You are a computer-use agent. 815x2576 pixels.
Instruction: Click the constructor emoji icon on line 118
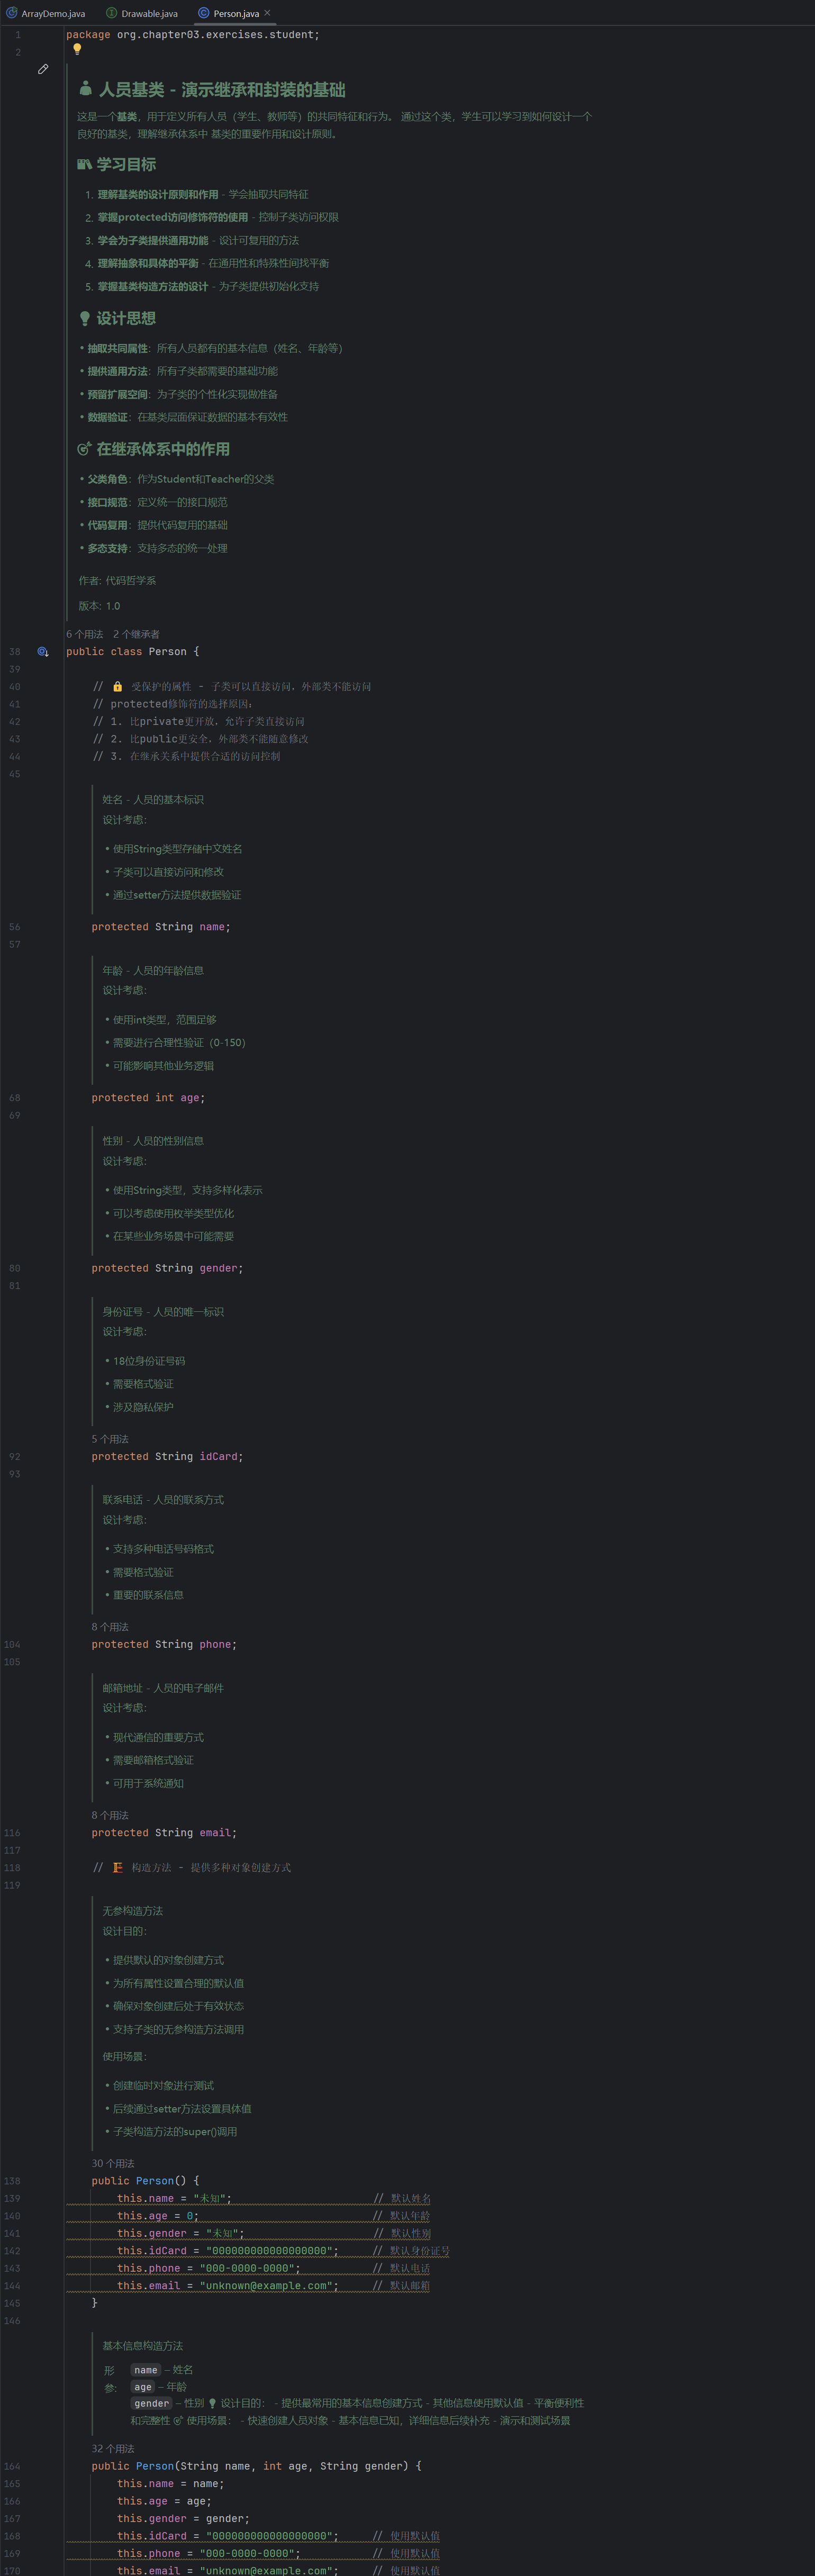click(x=117, y=1868)
